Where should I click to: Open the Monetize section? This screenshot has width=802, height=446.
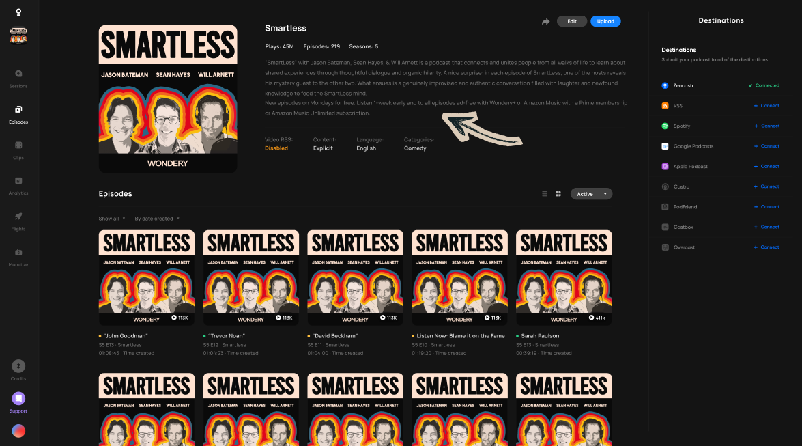pyautogui.click(x=18, y=257)
